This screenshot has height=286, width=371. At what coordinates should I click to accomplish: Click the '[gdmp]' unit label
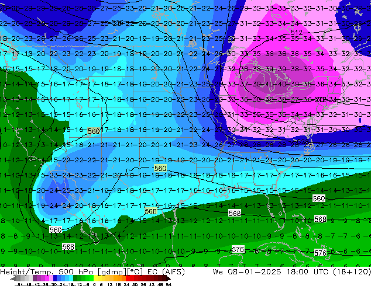(x=112, y=272)
